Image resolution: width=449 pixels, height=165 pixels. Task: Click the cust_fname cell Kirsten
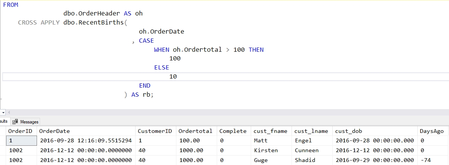pos(271,150)
